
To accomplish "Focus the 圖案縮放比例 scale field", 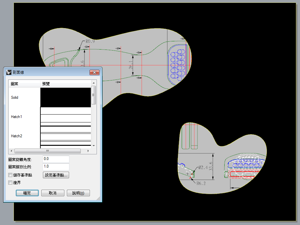I will (56, 167).
